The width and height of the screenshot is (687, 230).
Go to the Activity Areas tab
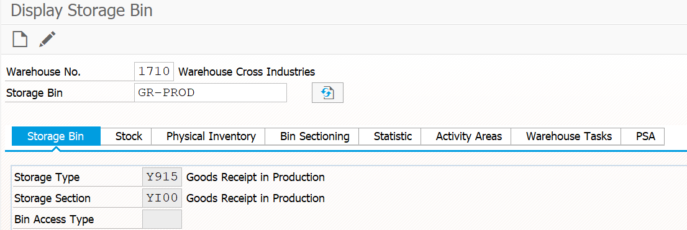(469, 136)
